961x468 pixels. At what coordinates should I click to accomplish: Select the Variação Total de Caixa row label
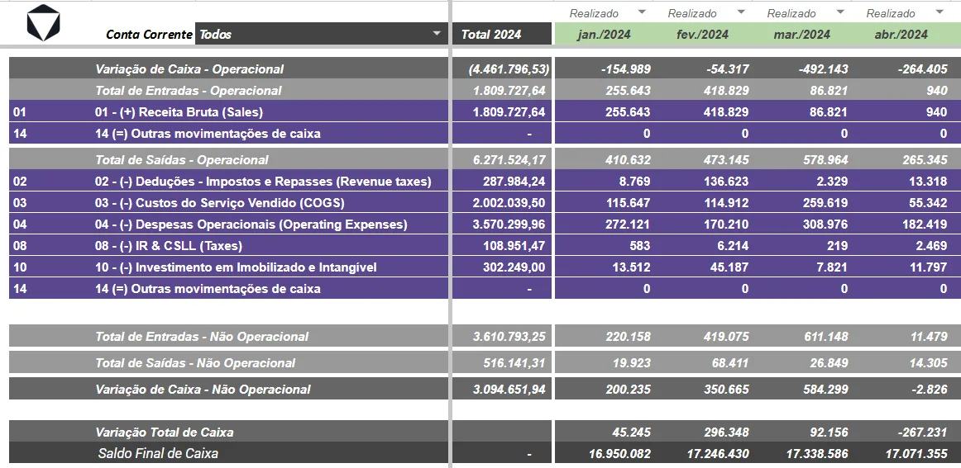click(165, 432)
